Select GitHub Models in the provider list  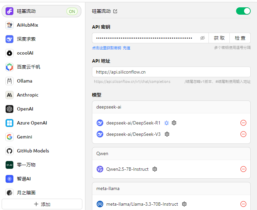(42, 151)
